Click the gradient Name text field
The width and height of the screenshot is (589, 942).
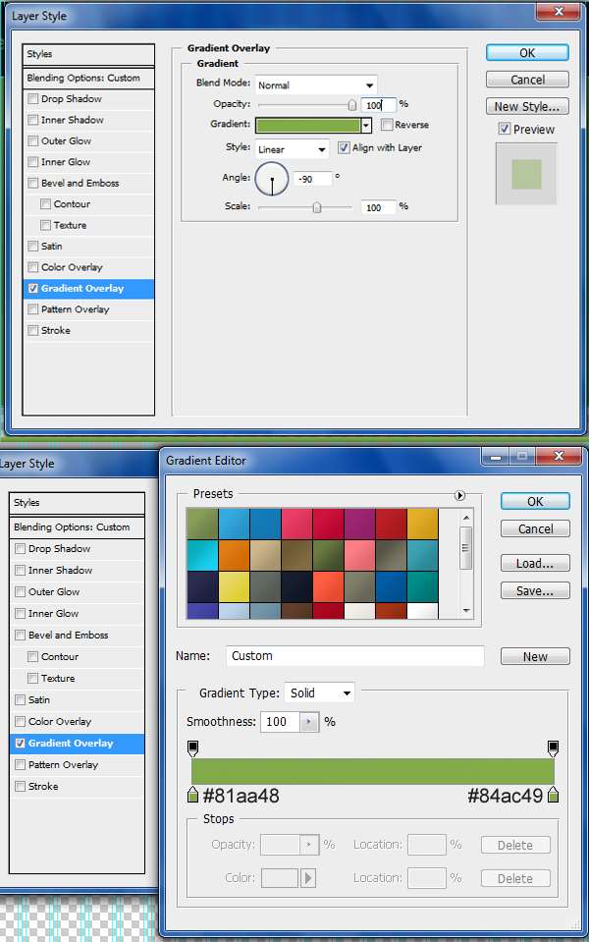pyautogui.click(x=355, y=656)
